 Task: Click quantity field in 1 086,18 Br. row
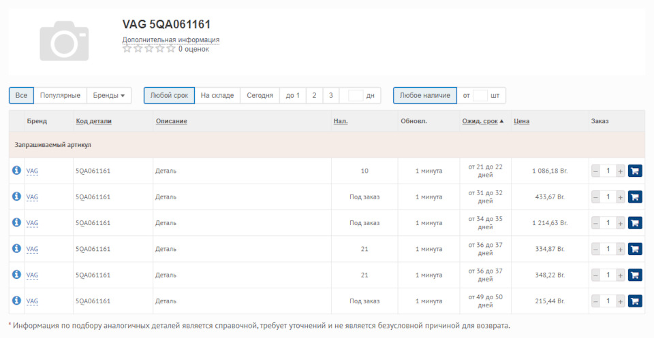[608, 171]
